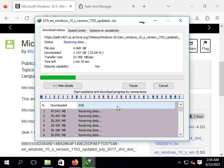Click the network tray icon
224x168 pixels.
[186, 162]
